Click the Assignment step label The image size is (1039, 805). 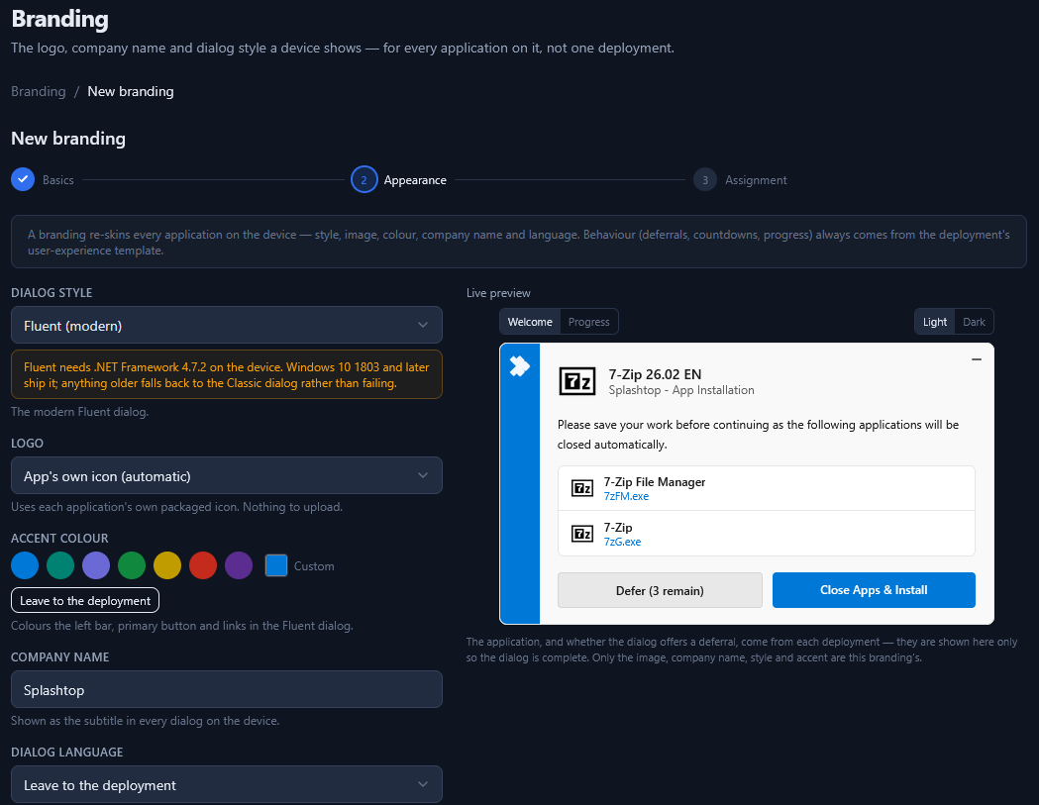tap(756, 180)
